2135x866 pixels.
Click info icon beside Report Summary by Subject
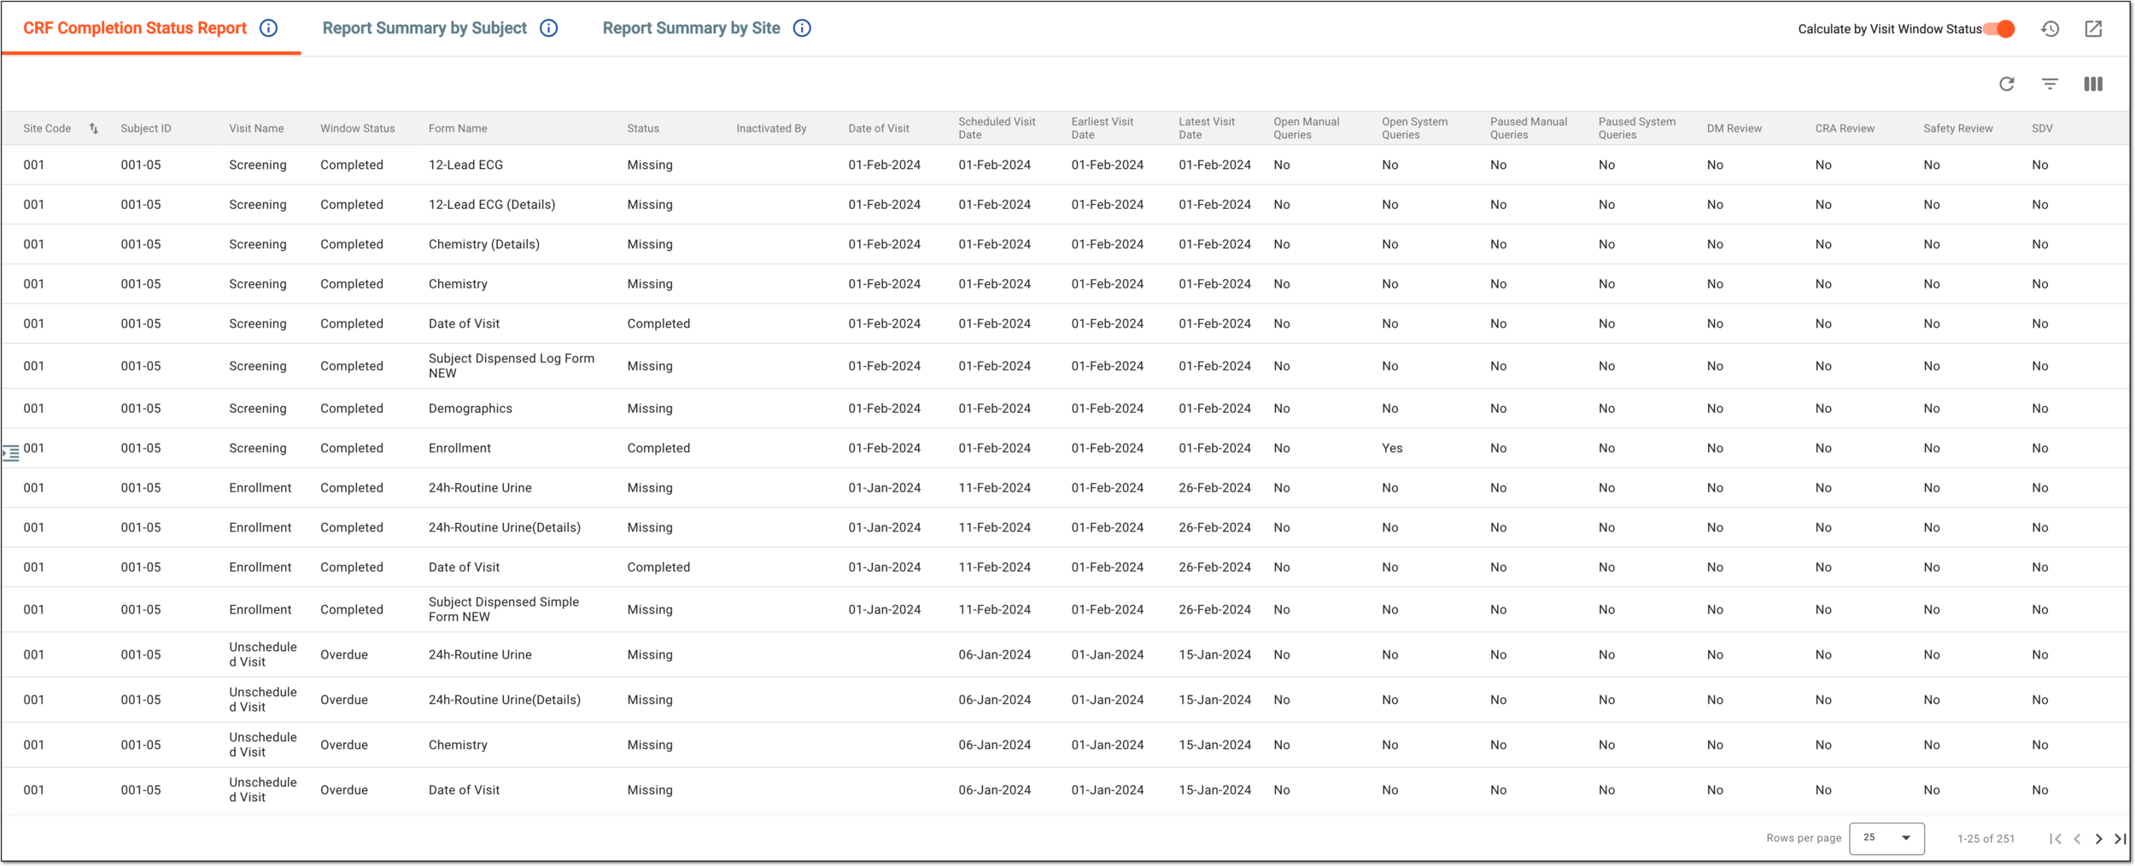point(549,28)
